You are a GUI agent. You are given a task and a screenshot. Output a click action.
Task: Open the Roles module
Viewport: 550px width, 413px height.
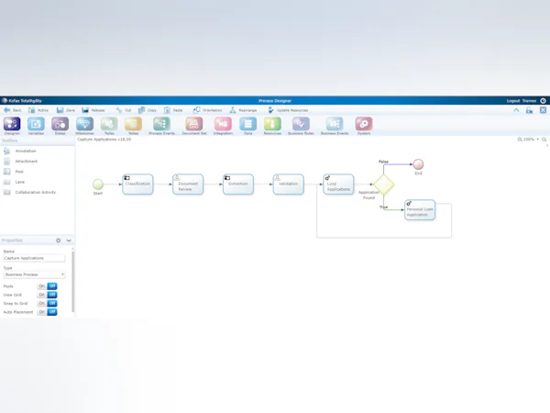pyautogui.click(x=109, y=124)
